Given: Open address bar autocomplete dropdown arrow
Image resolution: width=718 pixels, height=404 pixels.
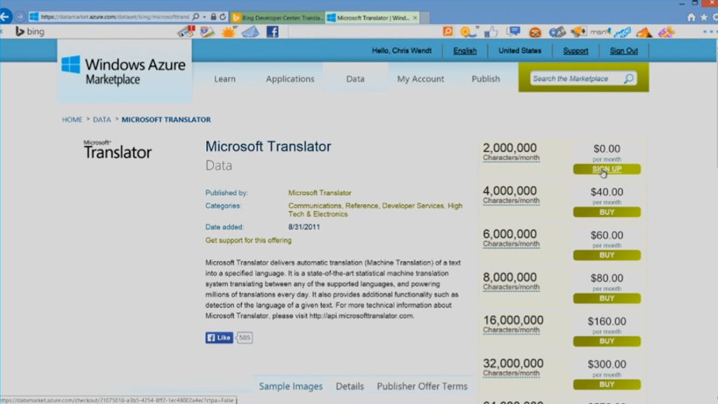Looking at the screenshot, I should click(x=204, y=17).
